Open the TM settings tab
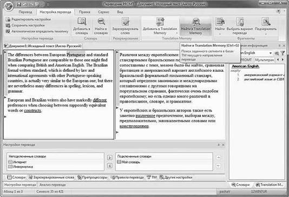Screen dimensions: 289x197 pyautogui.click(x=152, y=178)
